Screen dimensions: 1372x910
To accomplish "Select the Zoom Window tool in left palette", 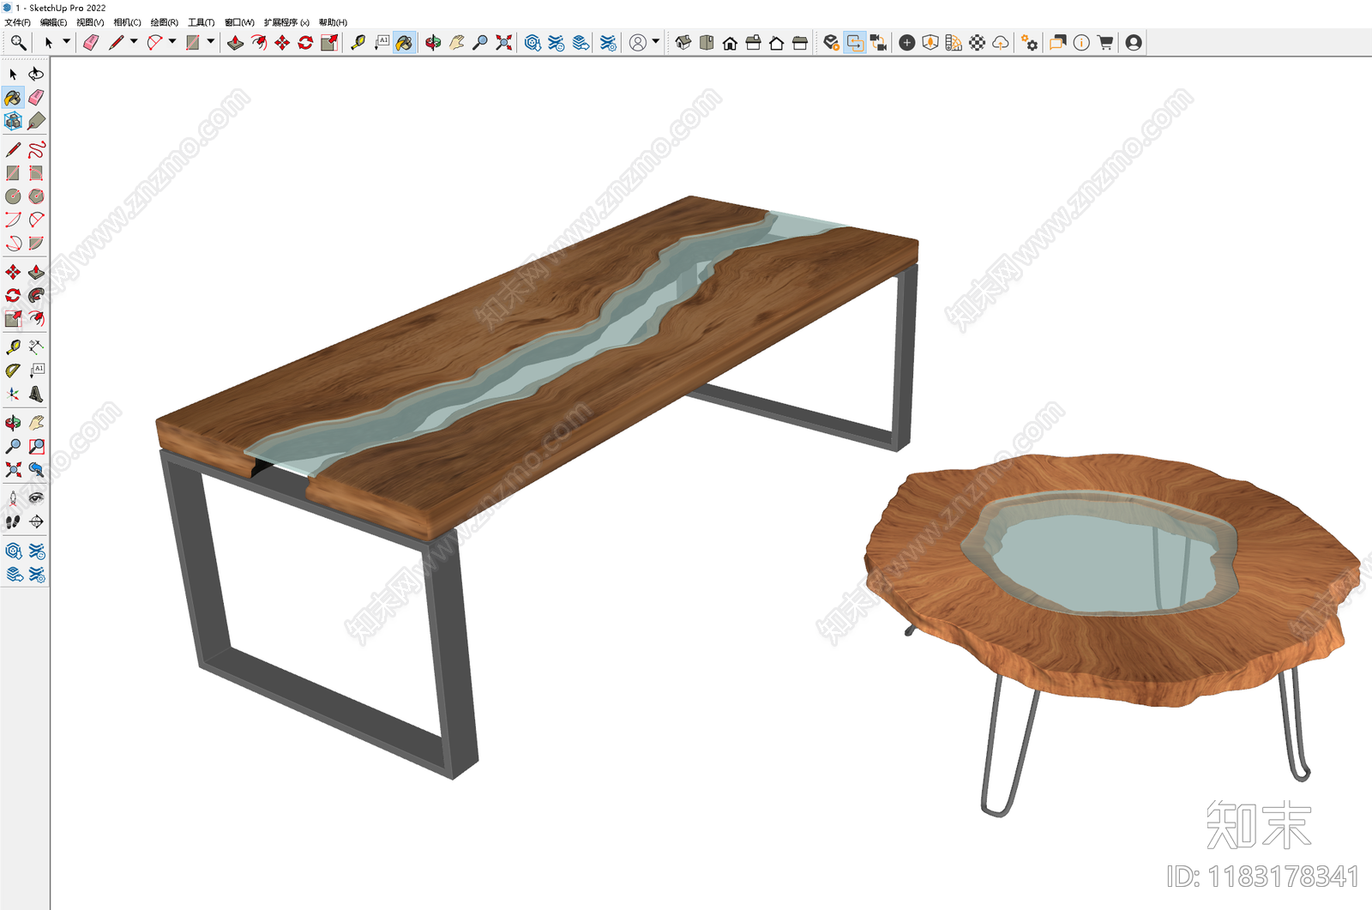I will (x=36, y=446).
